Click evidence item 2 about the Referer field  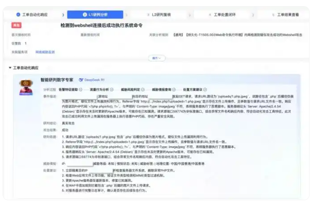144,142
